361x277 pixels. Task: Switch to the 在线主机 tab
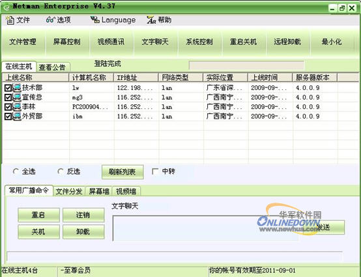(19, 66)
